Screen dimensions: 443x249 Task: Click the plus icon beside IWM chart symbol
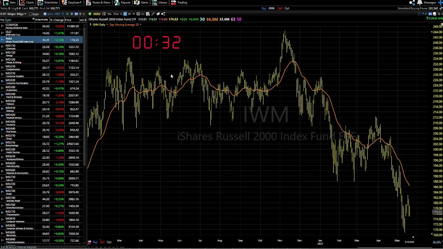[90, 14]
